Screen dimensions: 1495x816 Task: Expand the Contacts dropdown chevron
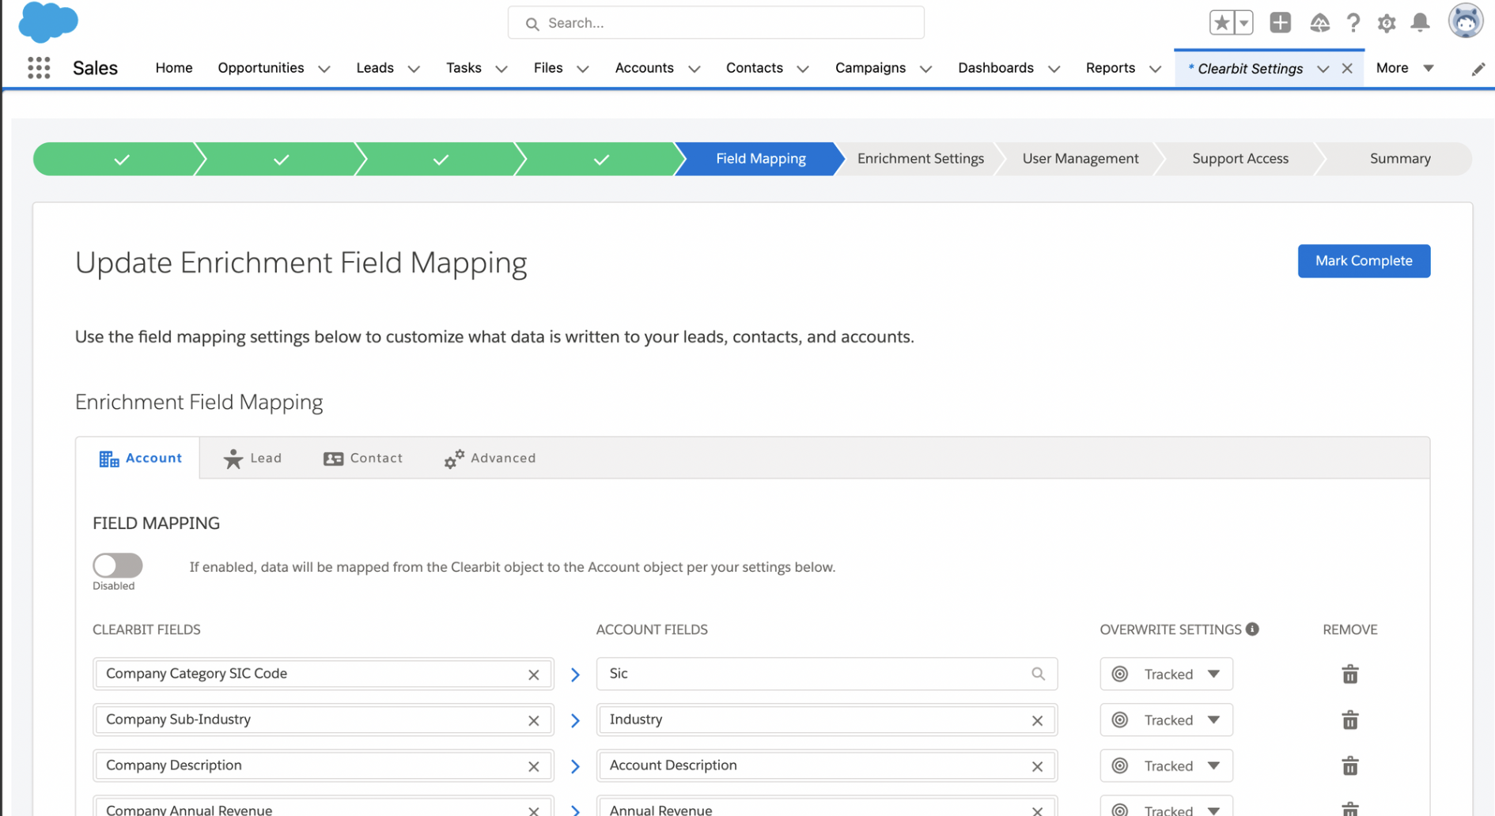coord(803,69)
